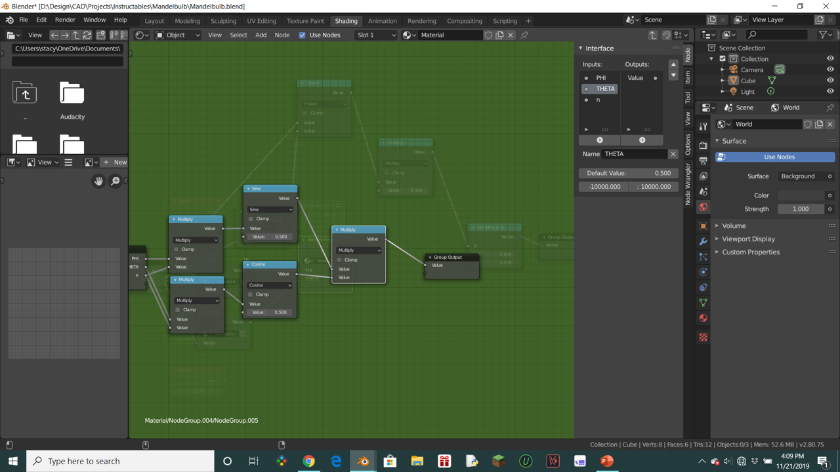Add a new input socket

[600, 140]
